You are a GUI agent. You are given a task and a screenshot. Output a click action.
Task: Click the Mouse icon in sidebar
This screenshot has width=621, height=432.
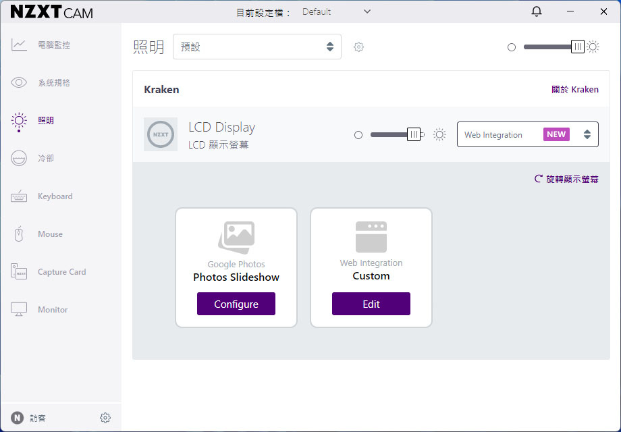coord(19,234)
